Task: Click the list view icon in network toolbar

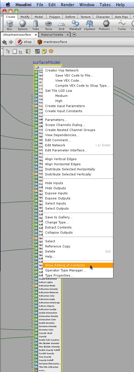Action: [15, 51]
